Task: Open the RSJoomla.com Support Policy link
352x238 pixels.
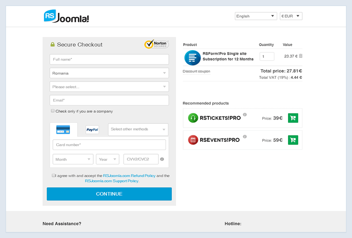Action: tap(112, 181)
